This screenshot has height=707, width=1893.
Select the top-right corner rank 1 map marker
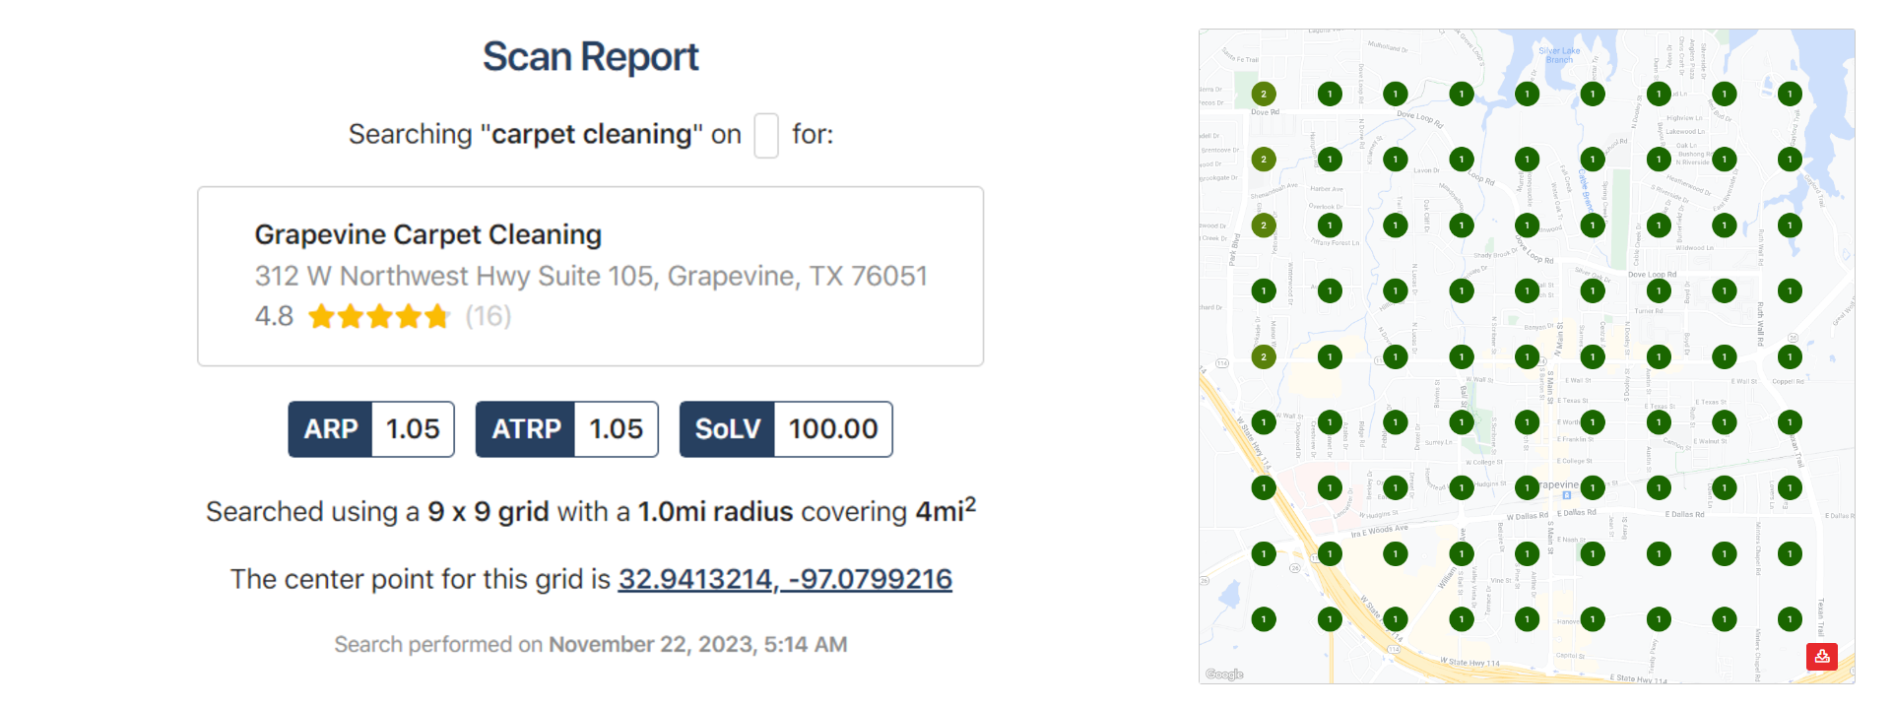[1790, 94]
